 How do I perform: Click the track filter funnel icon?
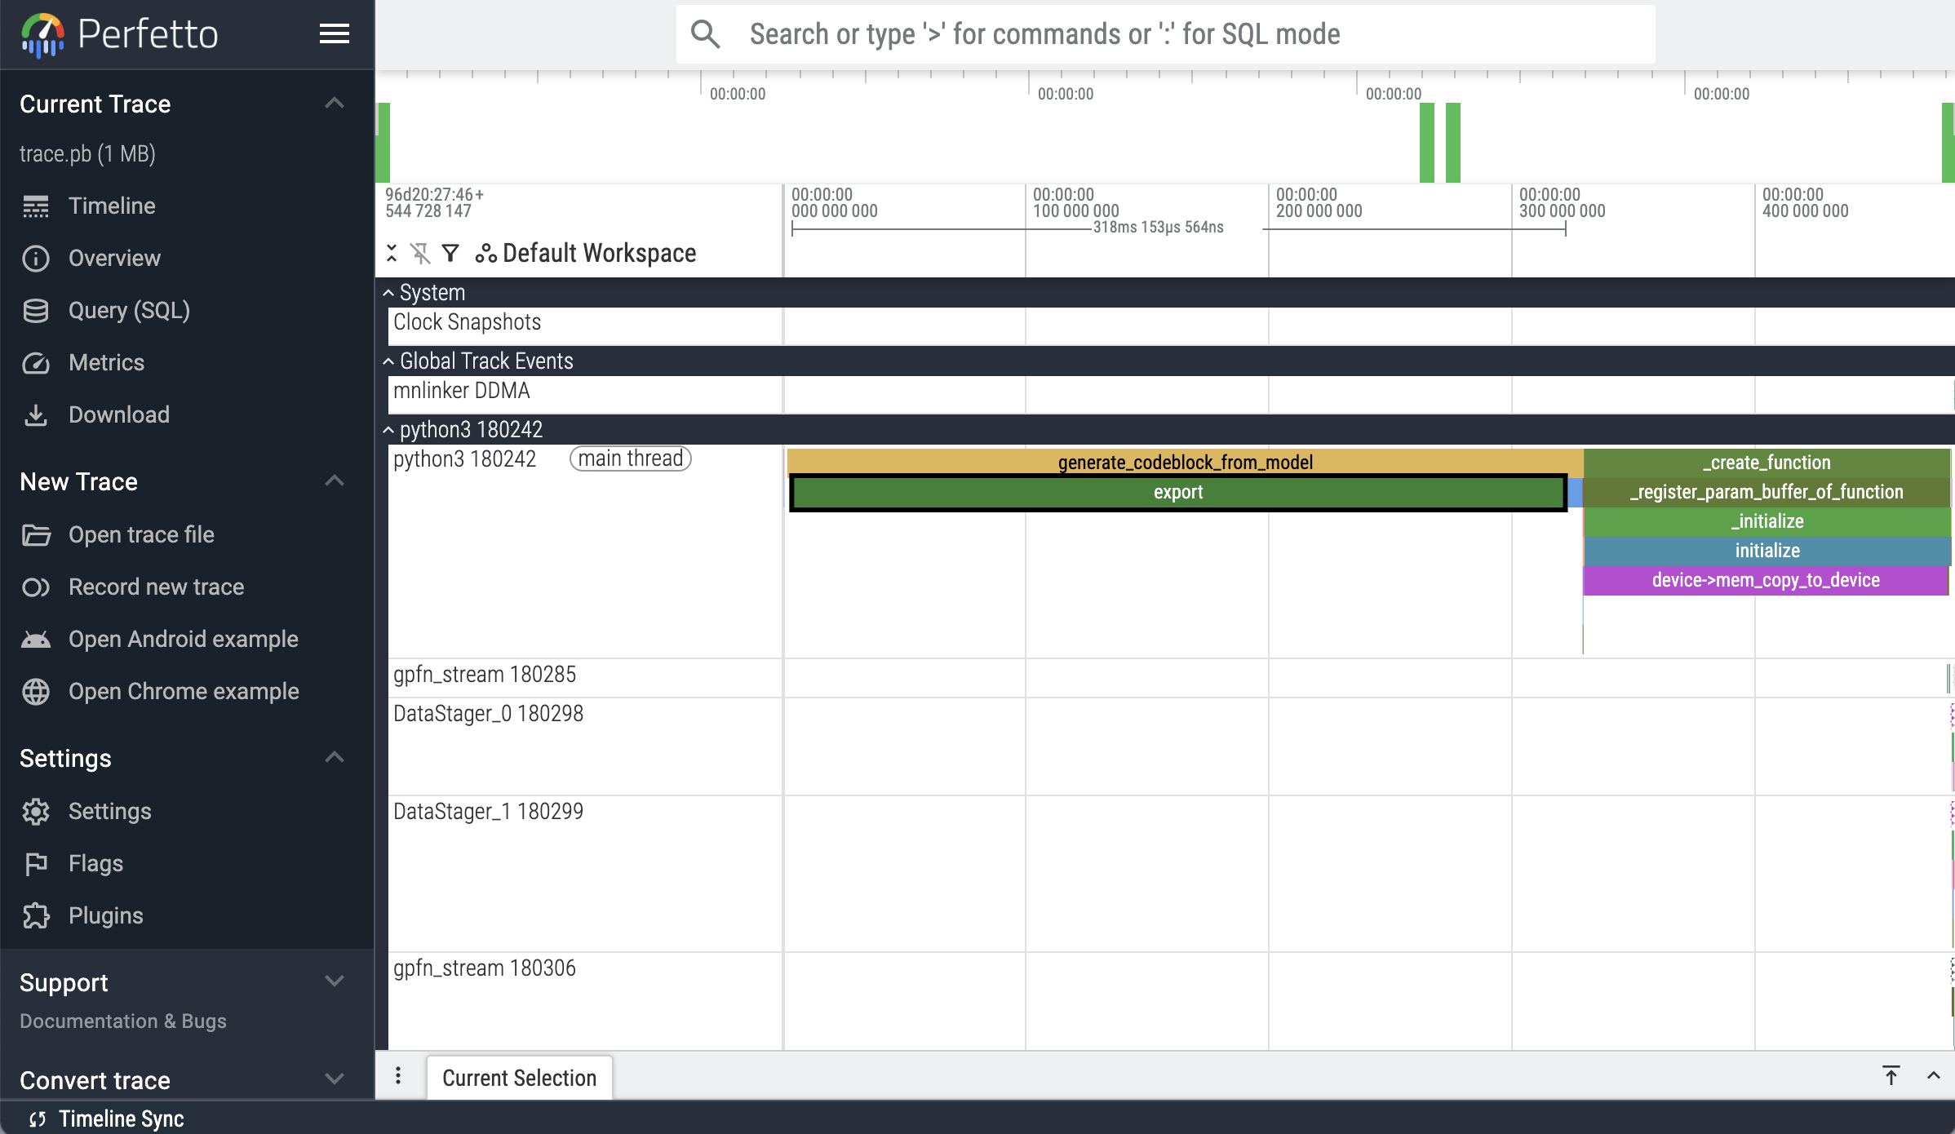point(450,253)
